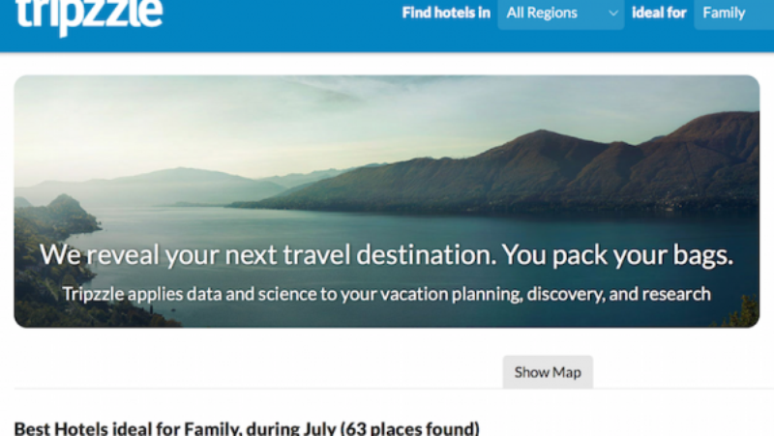The height and width of the screenshot is (436, 774).
Task: Click the "Find hotels in" label
Action: click(x=446, y=14)
